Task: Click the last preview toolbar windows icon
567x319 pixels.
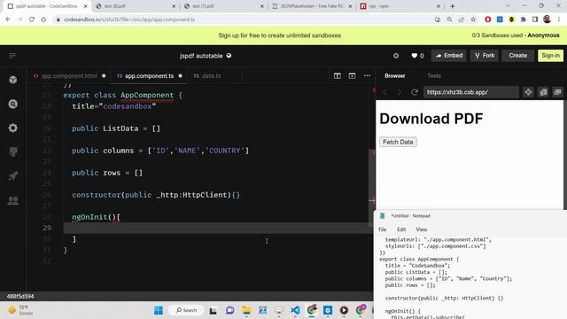Action: (x=557, y=92)
